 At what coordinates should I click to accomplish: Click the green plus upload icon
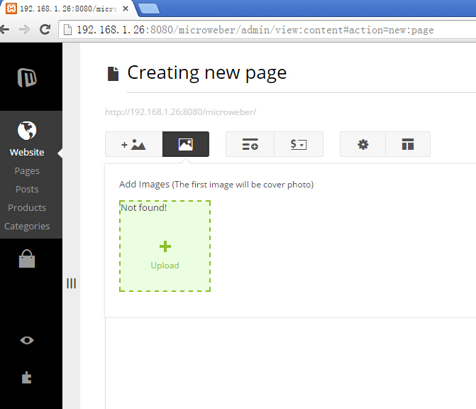tap(165, 246)
